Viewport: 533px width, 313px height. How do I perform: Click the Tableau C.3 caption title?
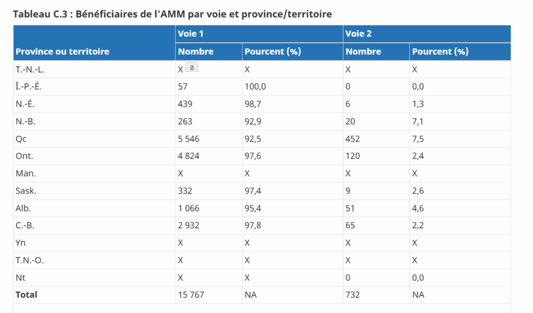click(x=172, y=14)
